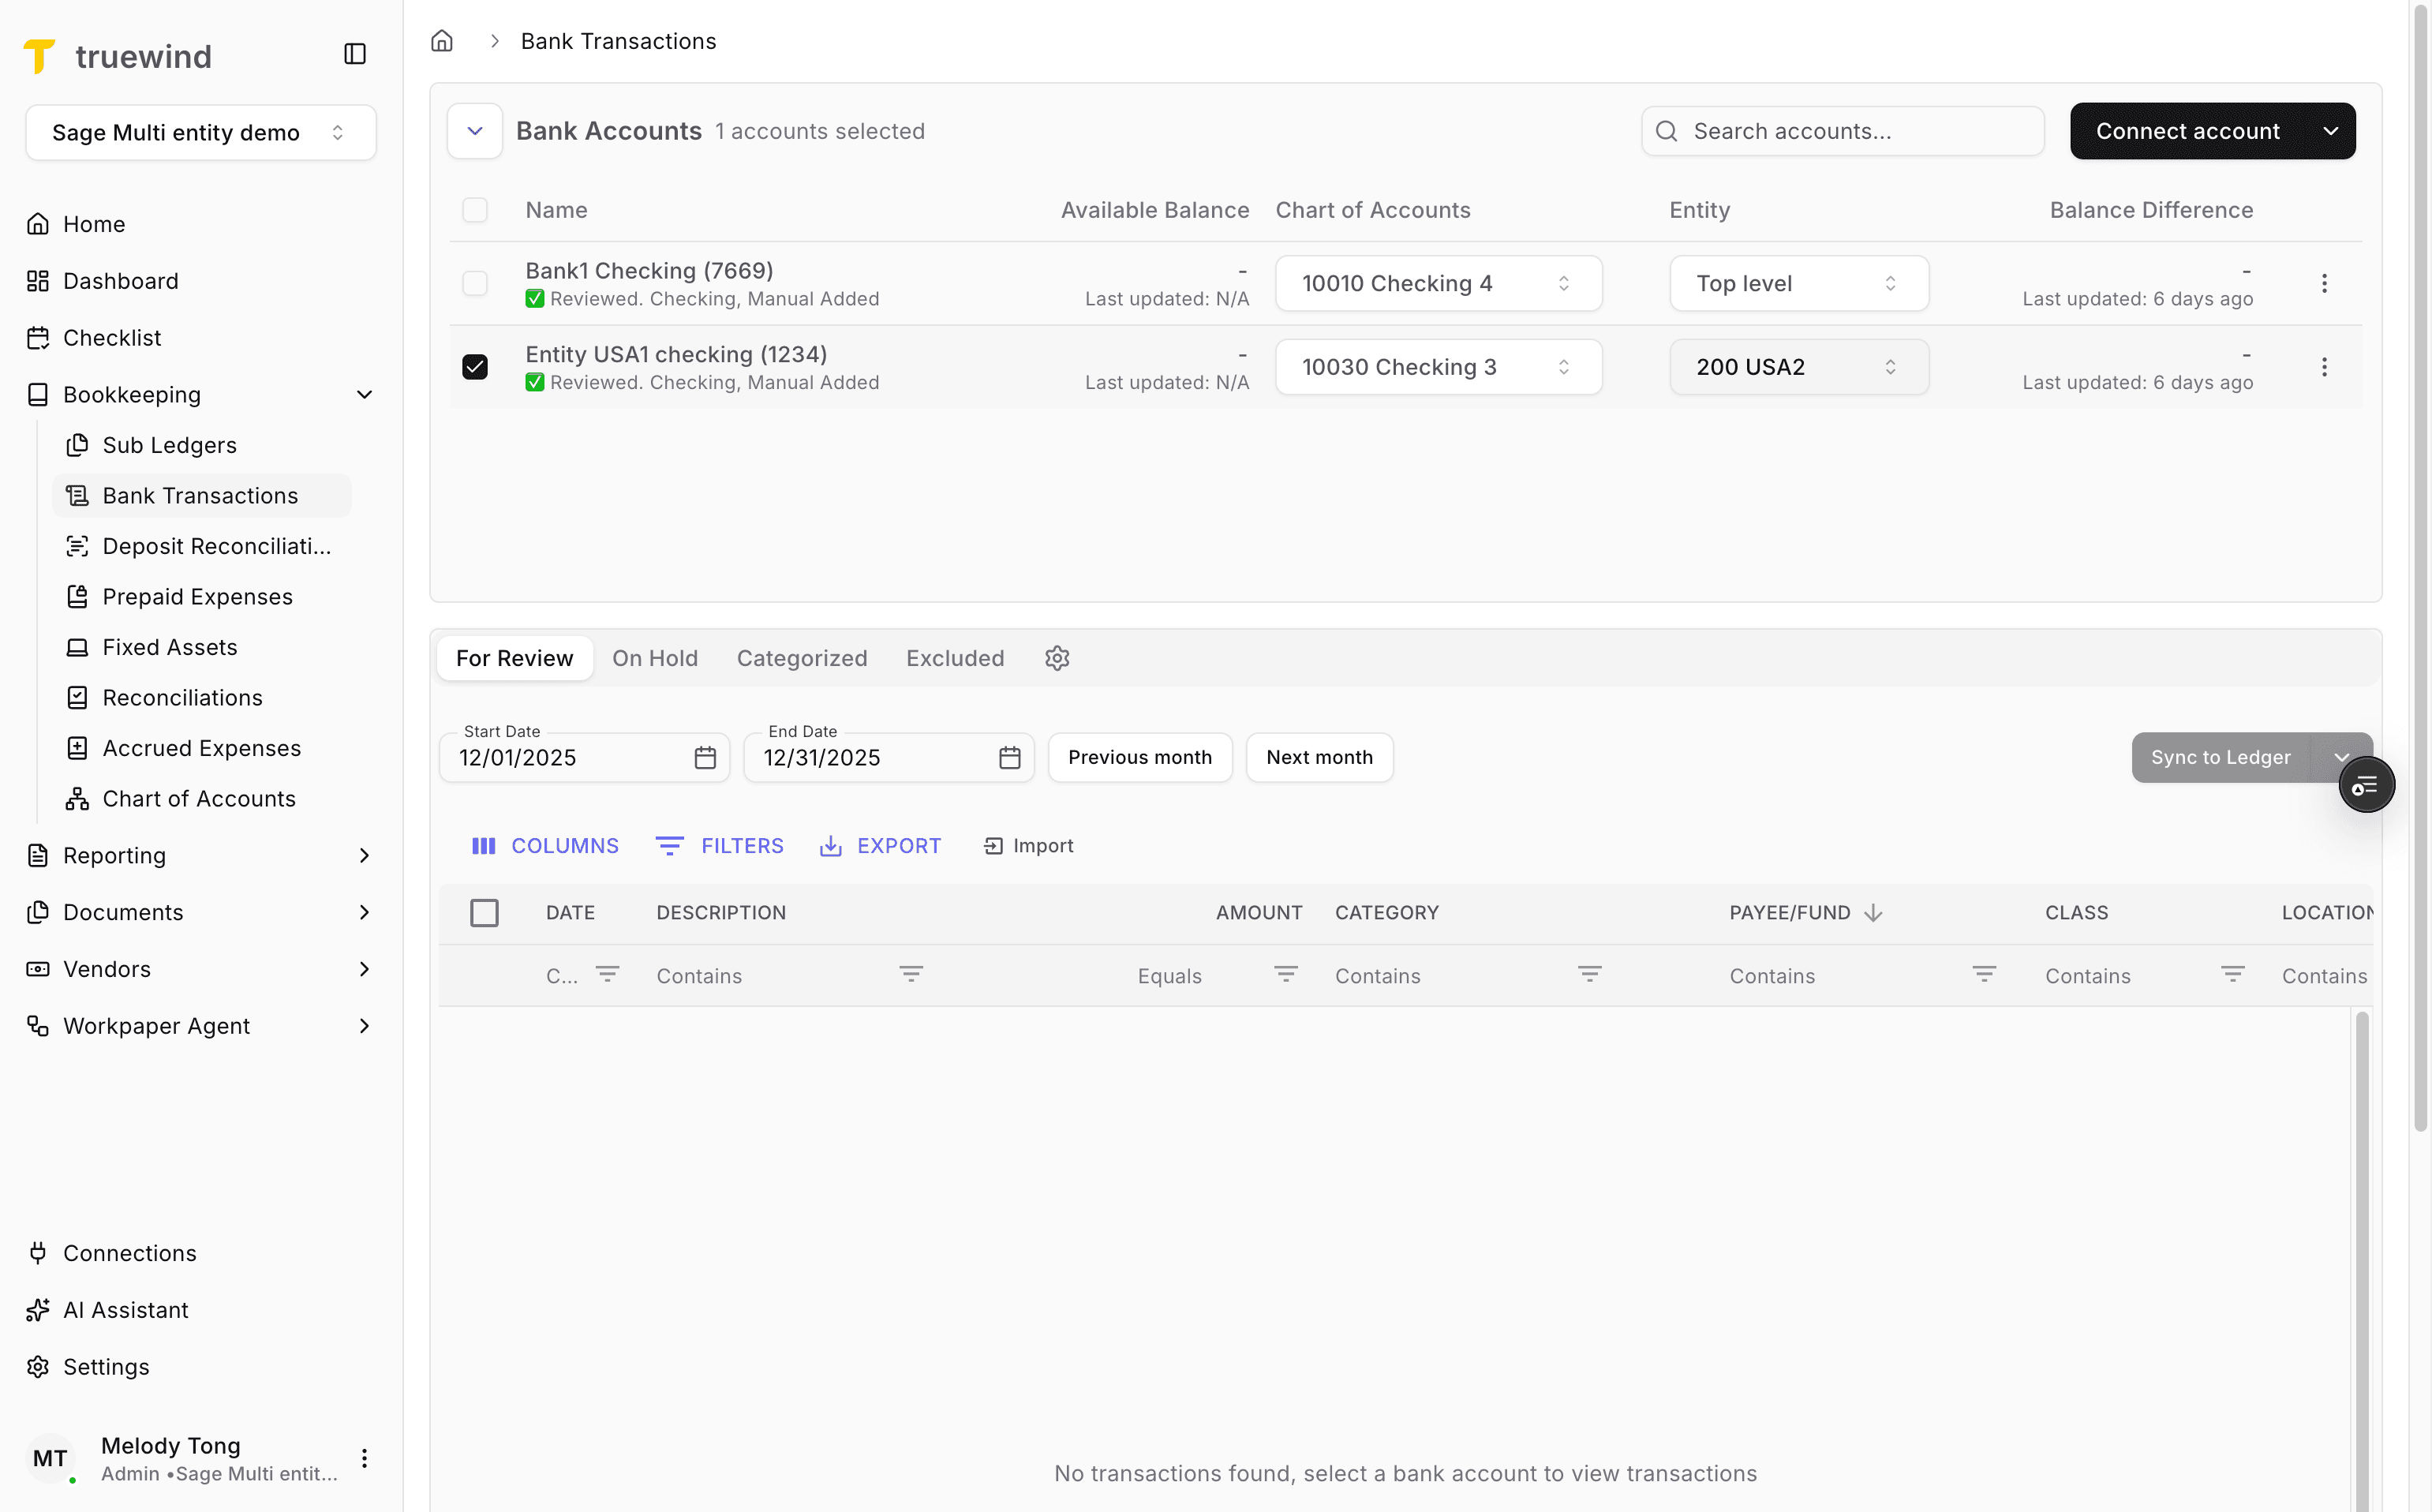Click the Previous month button
This screenshot has width=2432, height=1512.
(x=1139, y=757)
